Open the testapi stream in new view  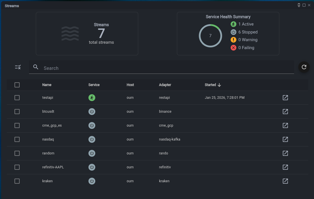[x=285, y=98]
